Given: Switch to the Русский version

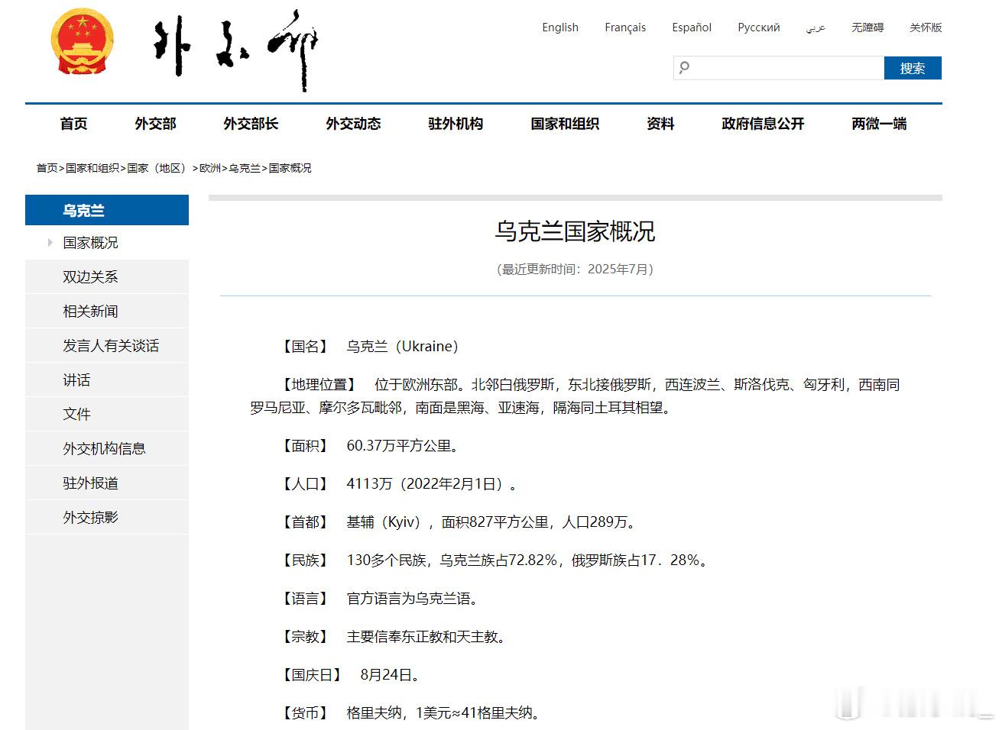Looking at the screenshot, I should point(759,27).
